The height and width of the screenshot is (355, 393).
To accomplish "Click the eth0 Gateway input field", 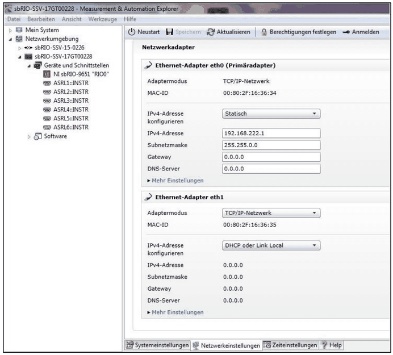I will point(271,157).
